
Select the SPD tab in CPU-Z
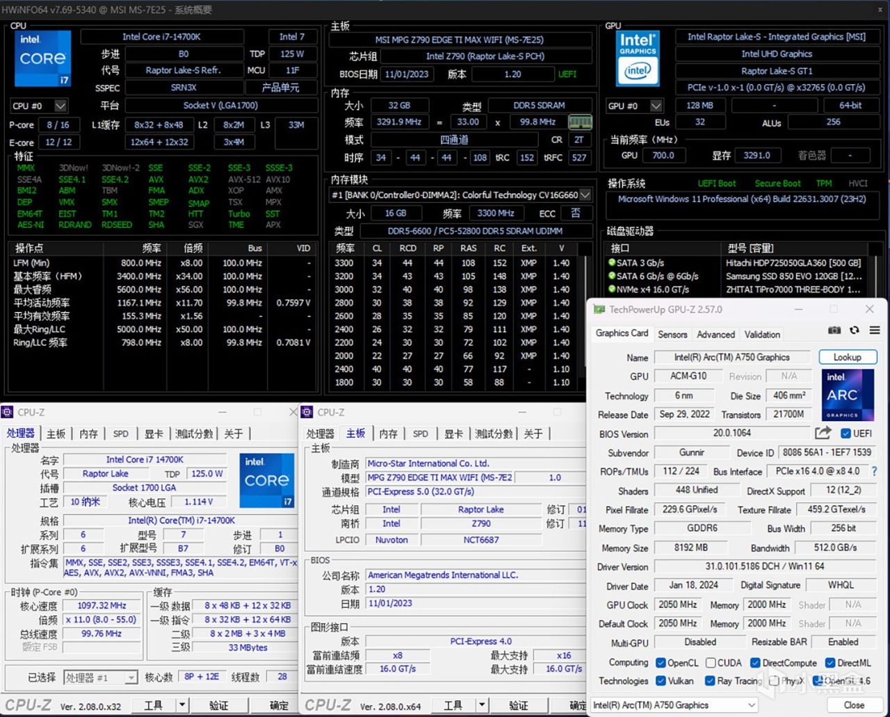tap(120, 434)
